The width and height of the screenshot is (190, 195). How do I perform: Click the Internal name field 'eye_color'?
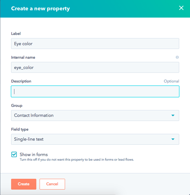95,67
